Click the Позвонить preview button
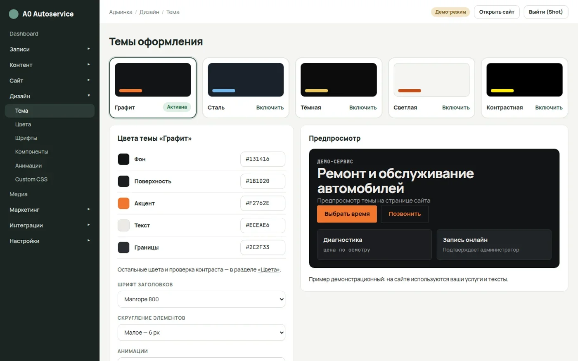This screenshot has height=361, width=578. (x=405, y=214)
